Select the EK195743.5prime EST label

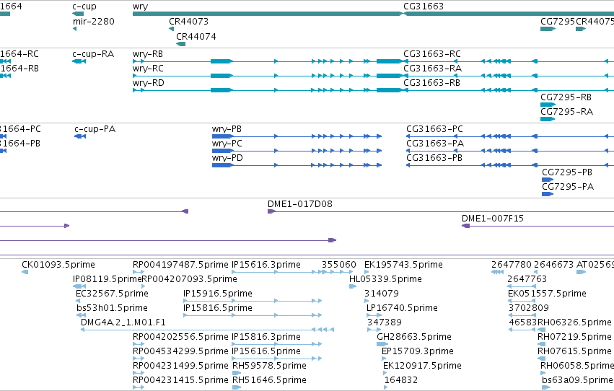tap(403, 265)
